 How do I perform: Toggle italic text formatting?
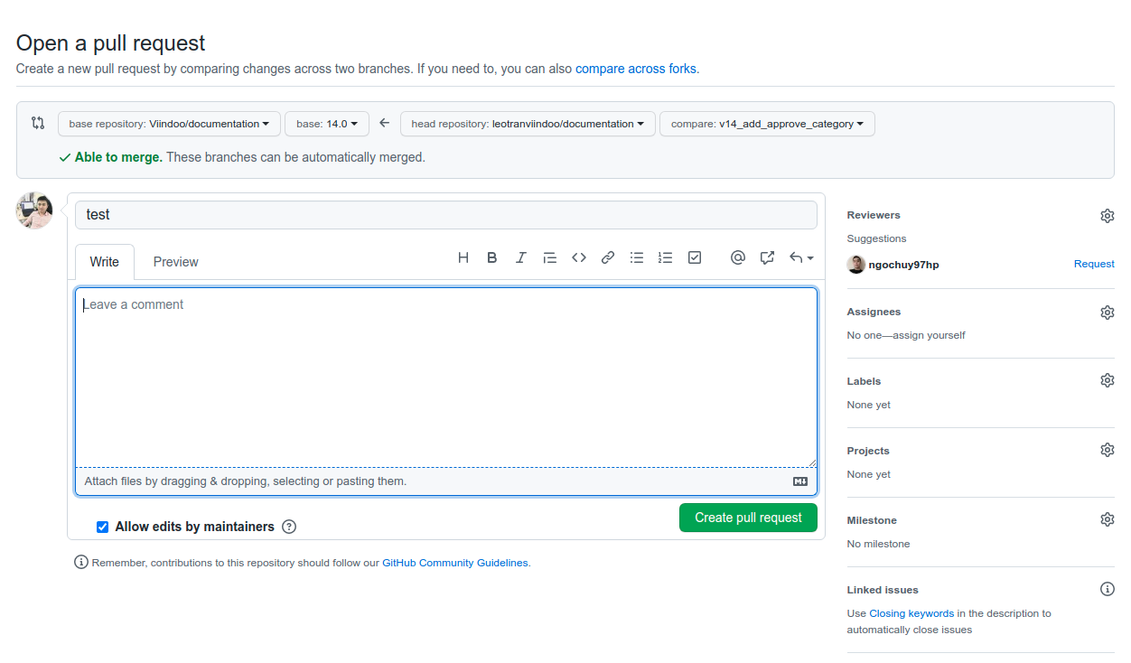pyautogui.click(x=521, y=257)
